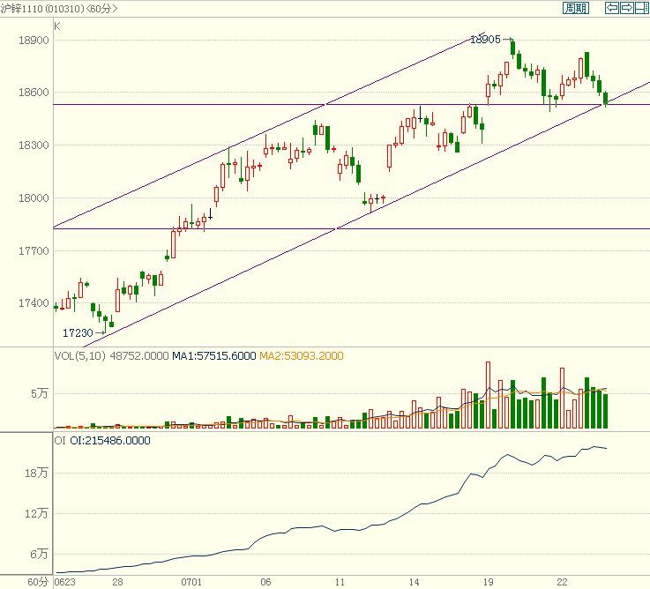650x589 pixels.
Task: Click the K chart type label
Action: click(57, 26)
